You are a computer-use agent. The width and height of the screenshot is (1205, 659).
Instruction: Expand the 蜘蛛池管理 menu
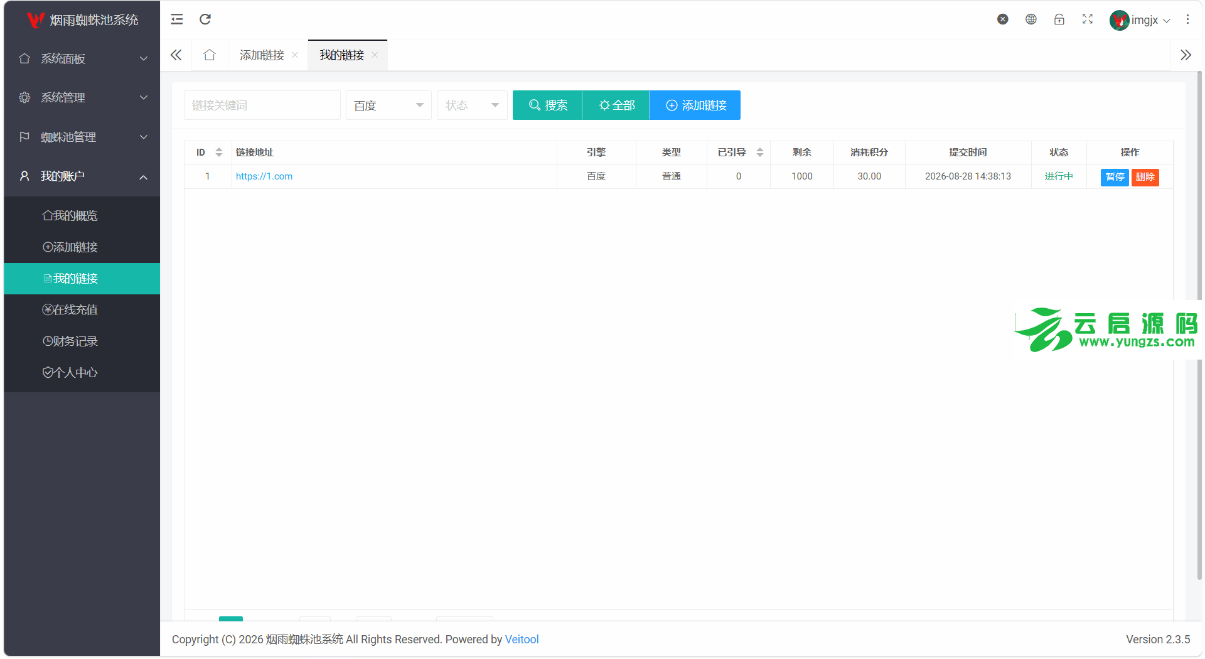(82, 137)
